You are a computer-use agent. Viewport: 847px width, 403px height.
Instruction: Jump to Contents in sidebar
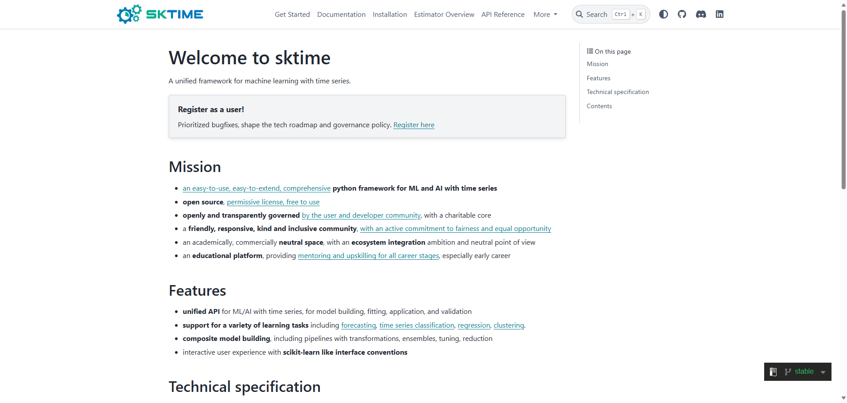(599, 106)
